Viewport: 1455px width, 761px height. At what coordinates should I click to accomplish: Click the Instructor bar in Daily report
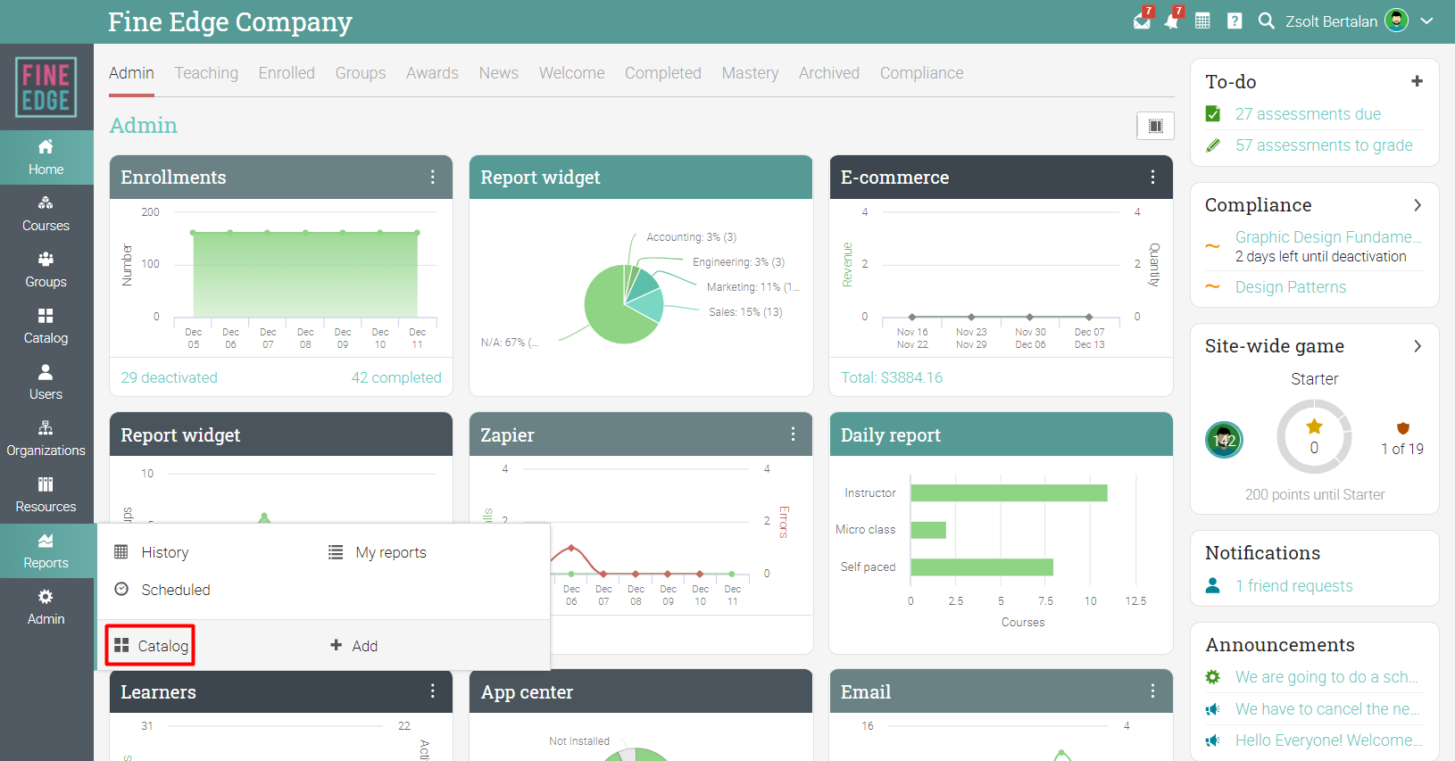click(1009, 493)
